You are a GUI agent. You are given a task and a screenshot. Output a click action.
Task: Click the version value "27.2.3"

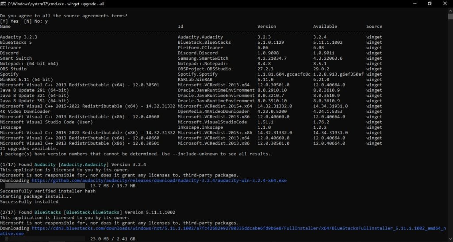tap(265, 69)
